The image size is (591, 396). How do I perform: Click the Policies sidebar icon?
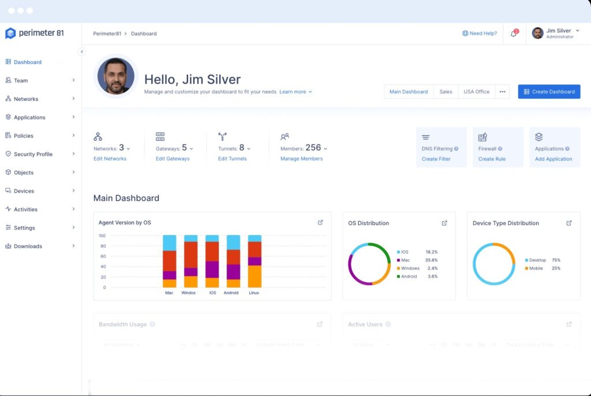point(8,136)
